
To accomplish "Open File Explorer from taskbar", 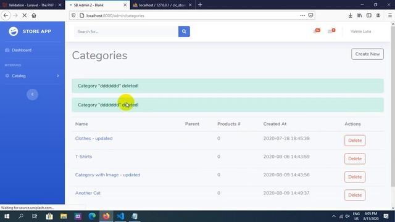I will (64, 216).
